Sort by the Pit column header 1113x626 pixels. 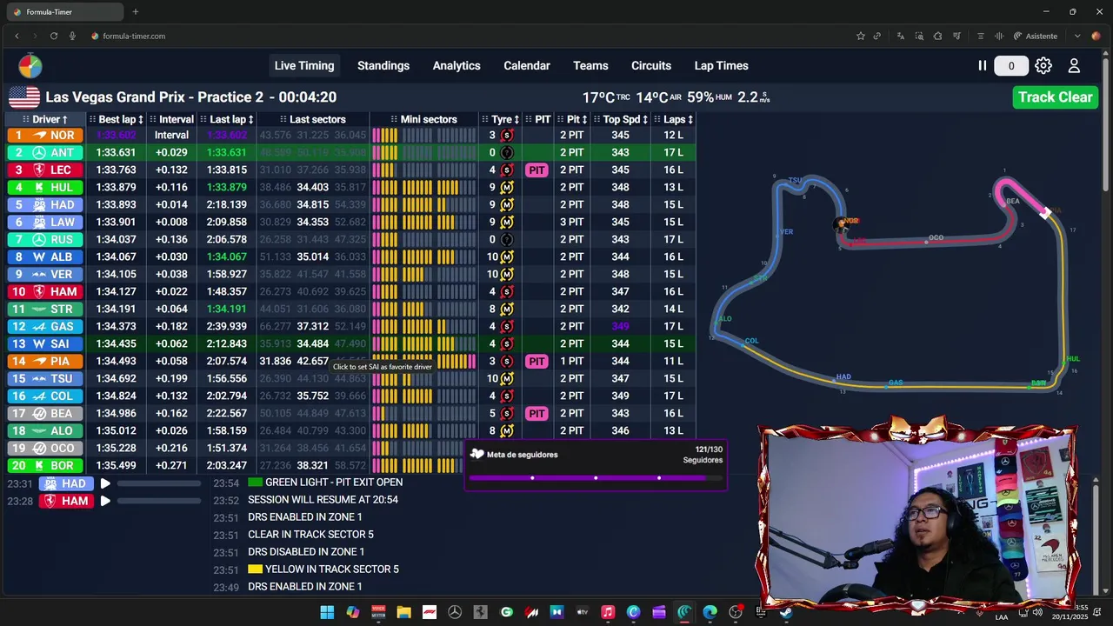point(572,119)
